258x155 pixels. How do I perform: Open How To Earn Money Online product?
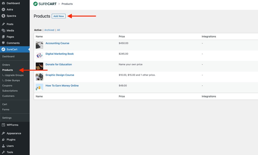[x=62, y=86]
